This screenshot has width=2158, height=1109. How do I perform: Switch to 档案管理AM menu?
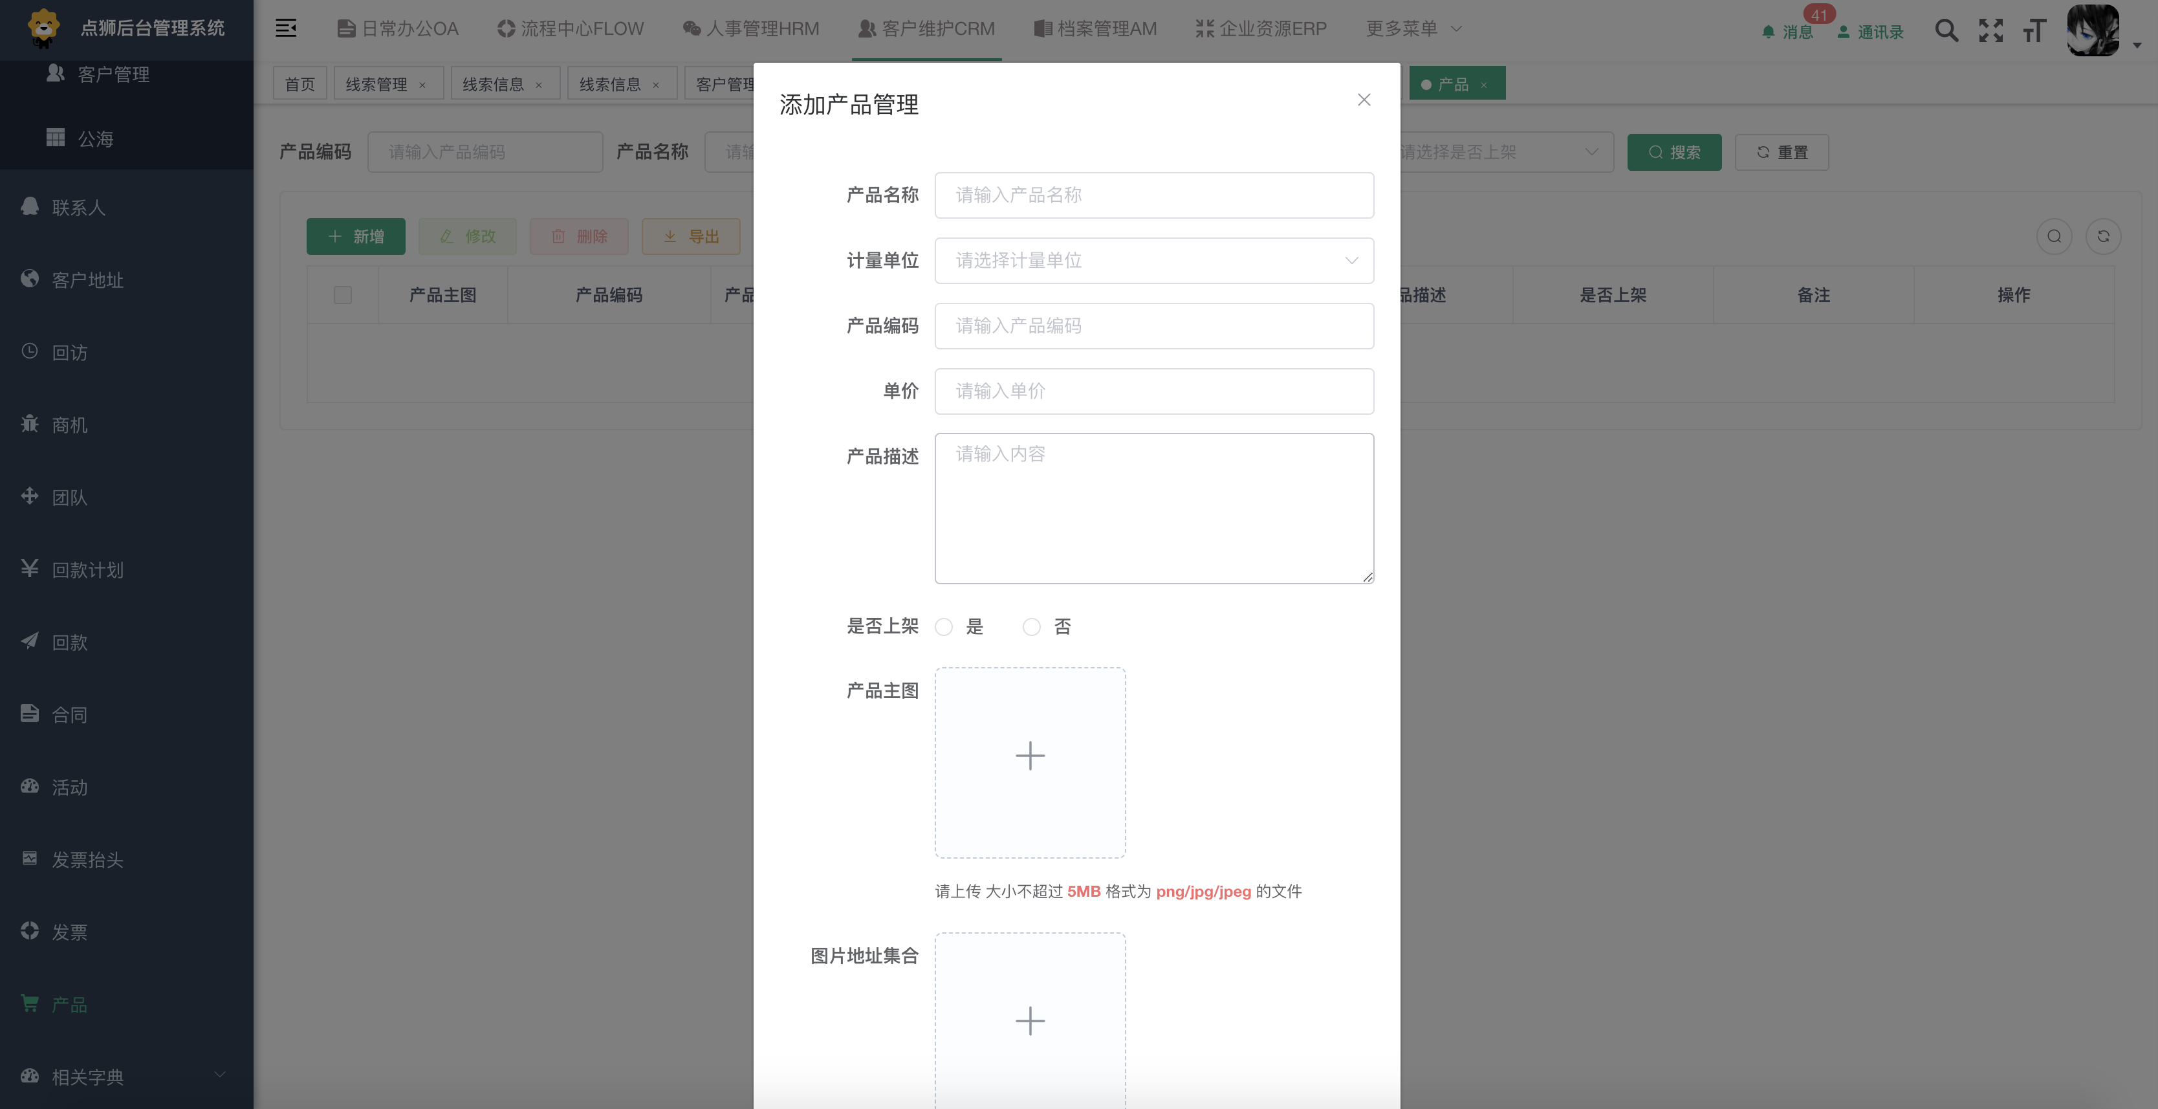click(1095, 28)
